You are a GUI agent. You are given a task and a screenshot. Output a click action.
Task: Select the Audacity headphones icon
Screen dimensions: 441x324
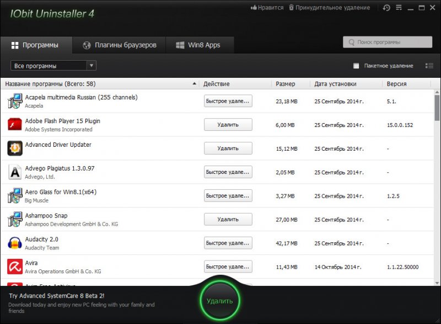pyautogui.click(x=15, y=243)
